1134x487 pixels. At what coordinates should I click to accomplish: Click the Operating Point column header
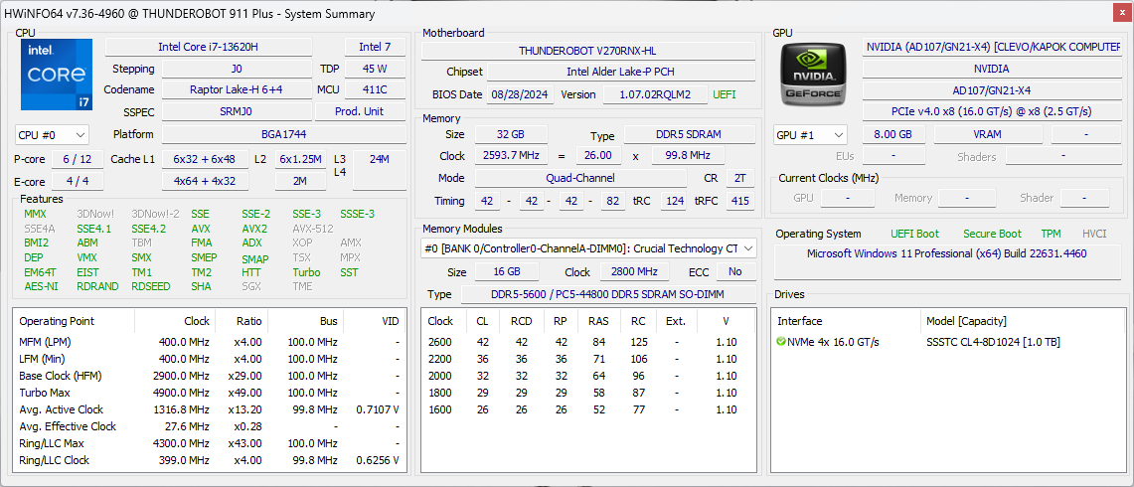pos(56,321)
